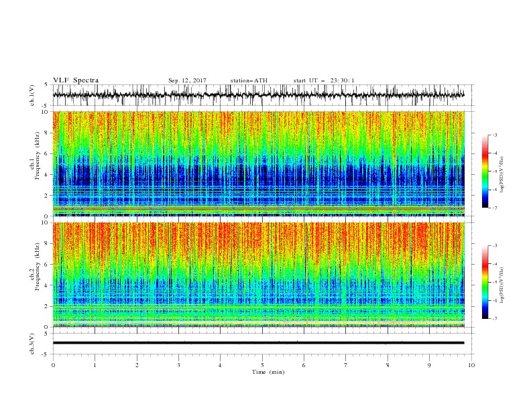Click the 'station=ATH' label
This screenshot has width=531, height=410.
click(x=249, y=80)
